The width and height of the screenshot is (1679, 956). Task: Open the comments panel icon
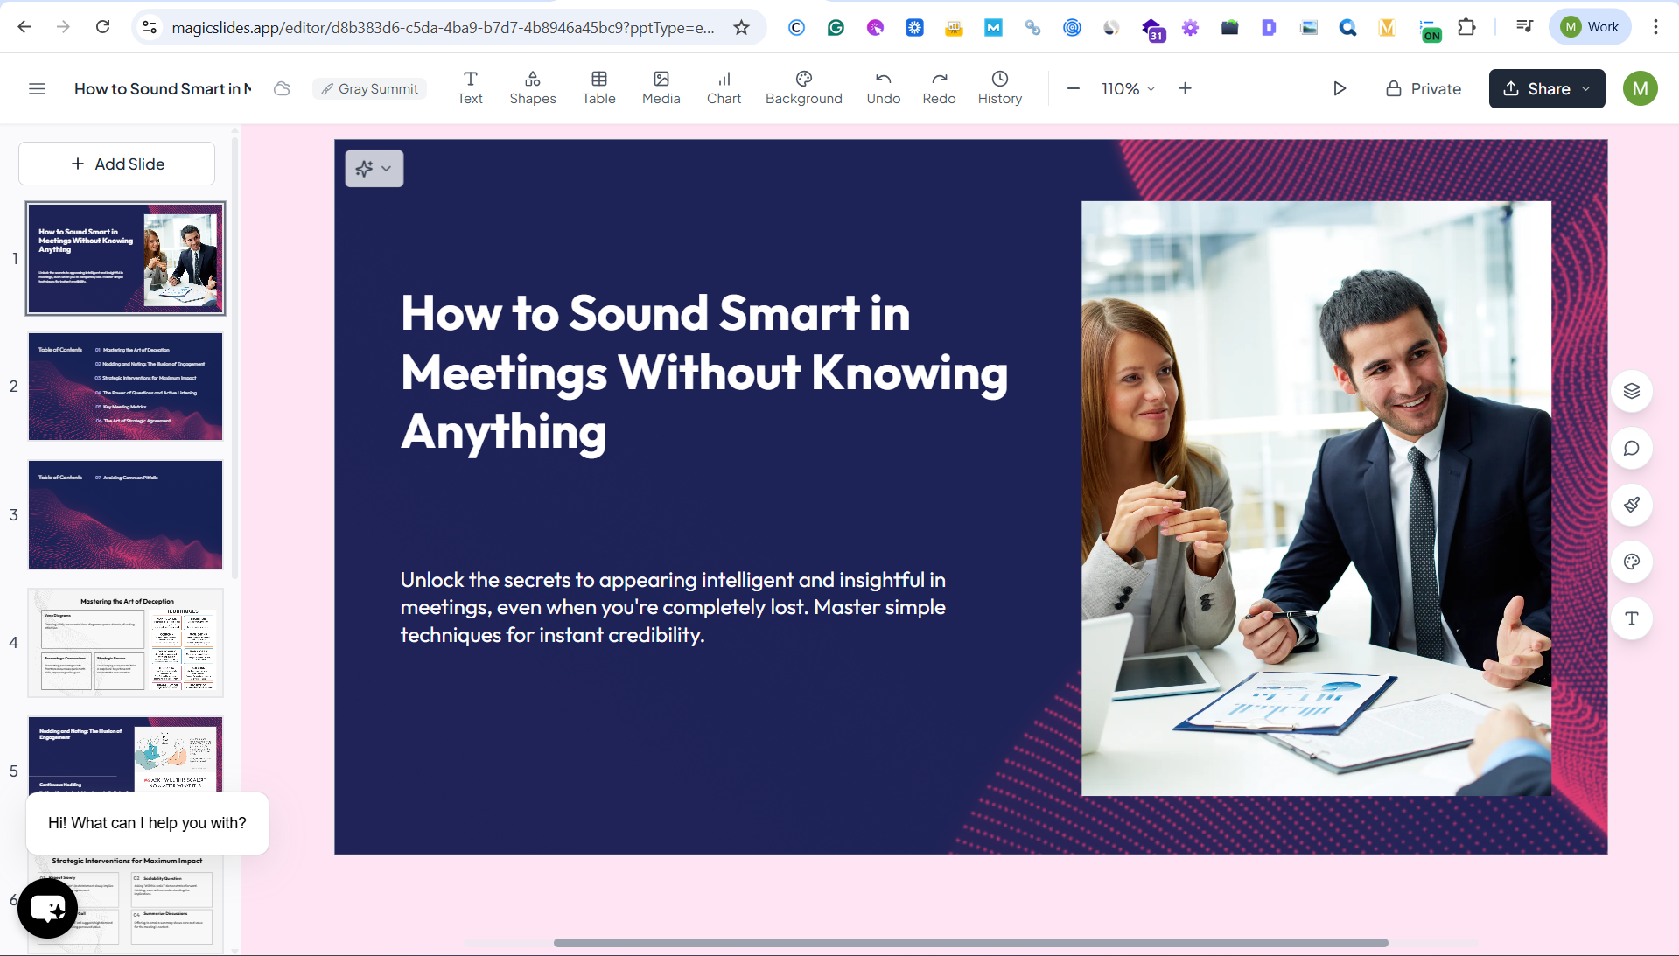click(x=1631, y=449)
